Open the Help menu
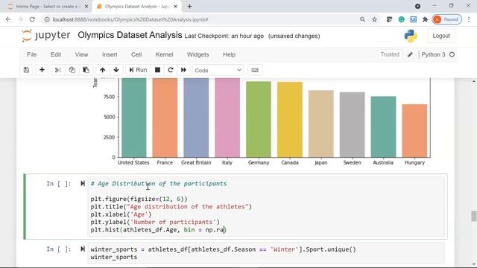 coord(229,54)
